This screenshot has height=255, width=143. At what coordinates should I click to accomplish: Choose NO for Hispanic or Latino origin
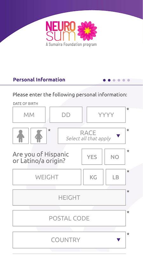click(115, 157)
